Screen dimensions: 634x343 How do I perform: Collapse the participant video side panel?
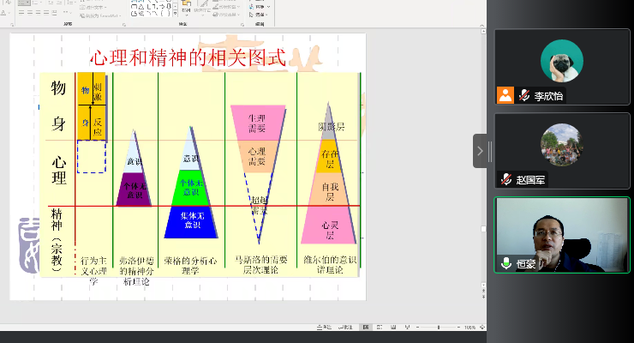(x=480, y=151)
